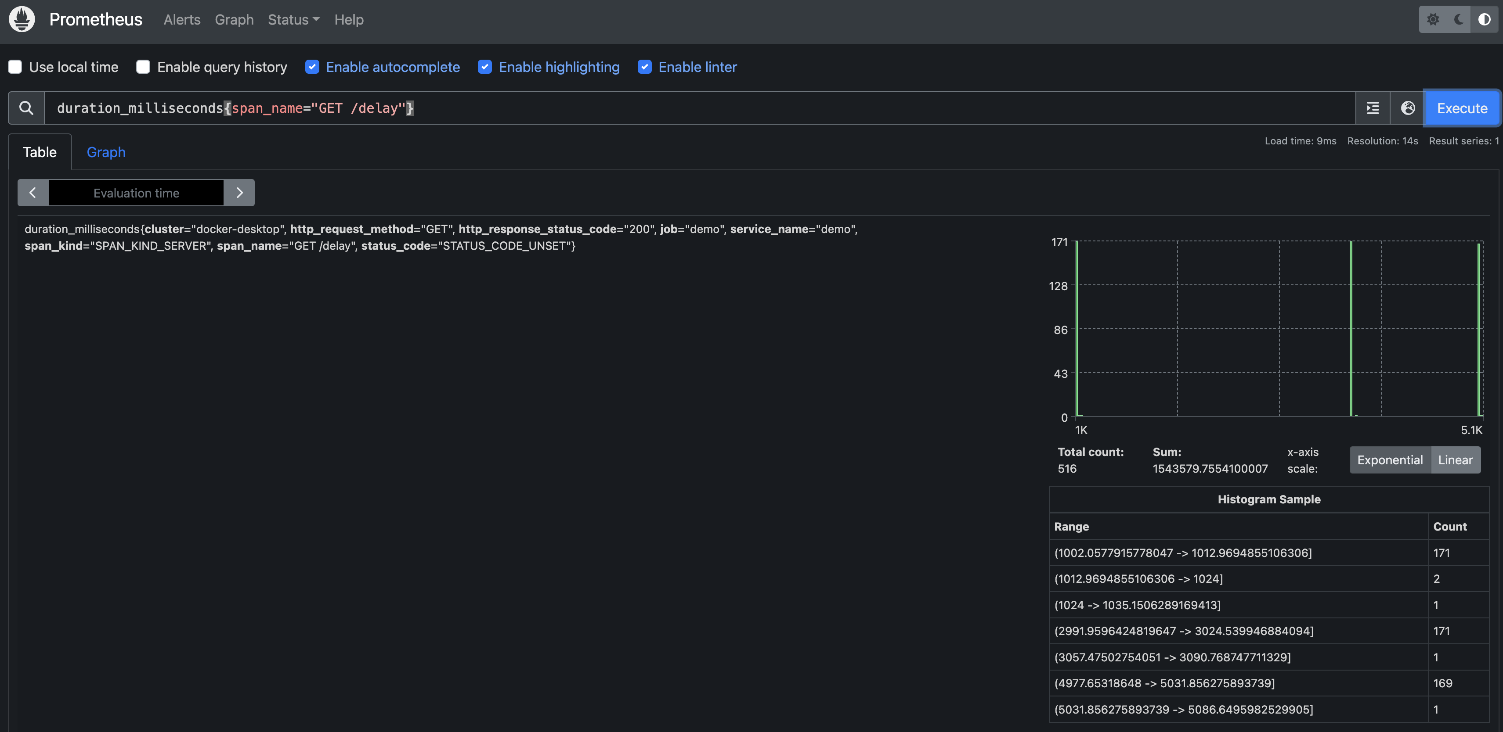Click into the Evaluation time field
1503x732 pixels.
136,193
